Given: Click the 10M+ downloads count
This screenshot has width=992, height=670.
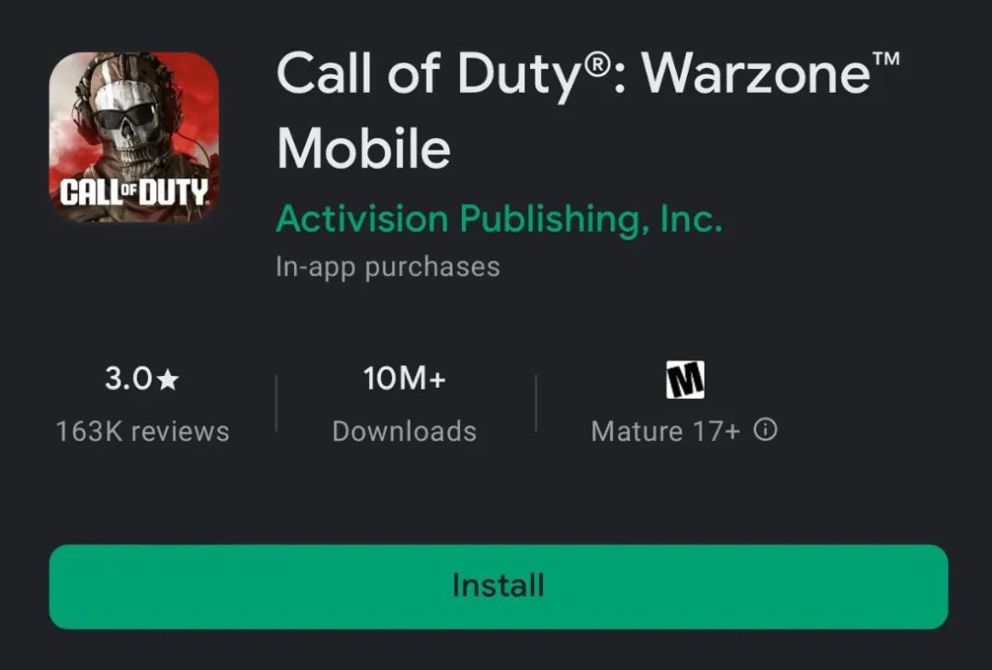Looking at the screenshot, I should point(404,379).
